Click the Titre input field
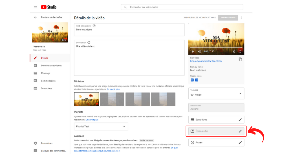 pyautogui.click(x=129, y=30)
